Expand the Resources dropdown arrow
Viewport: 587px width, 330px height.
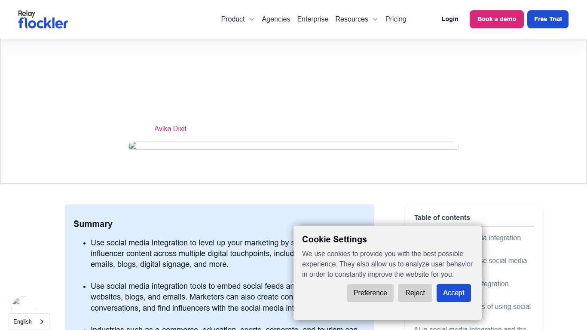coord(375,19)
